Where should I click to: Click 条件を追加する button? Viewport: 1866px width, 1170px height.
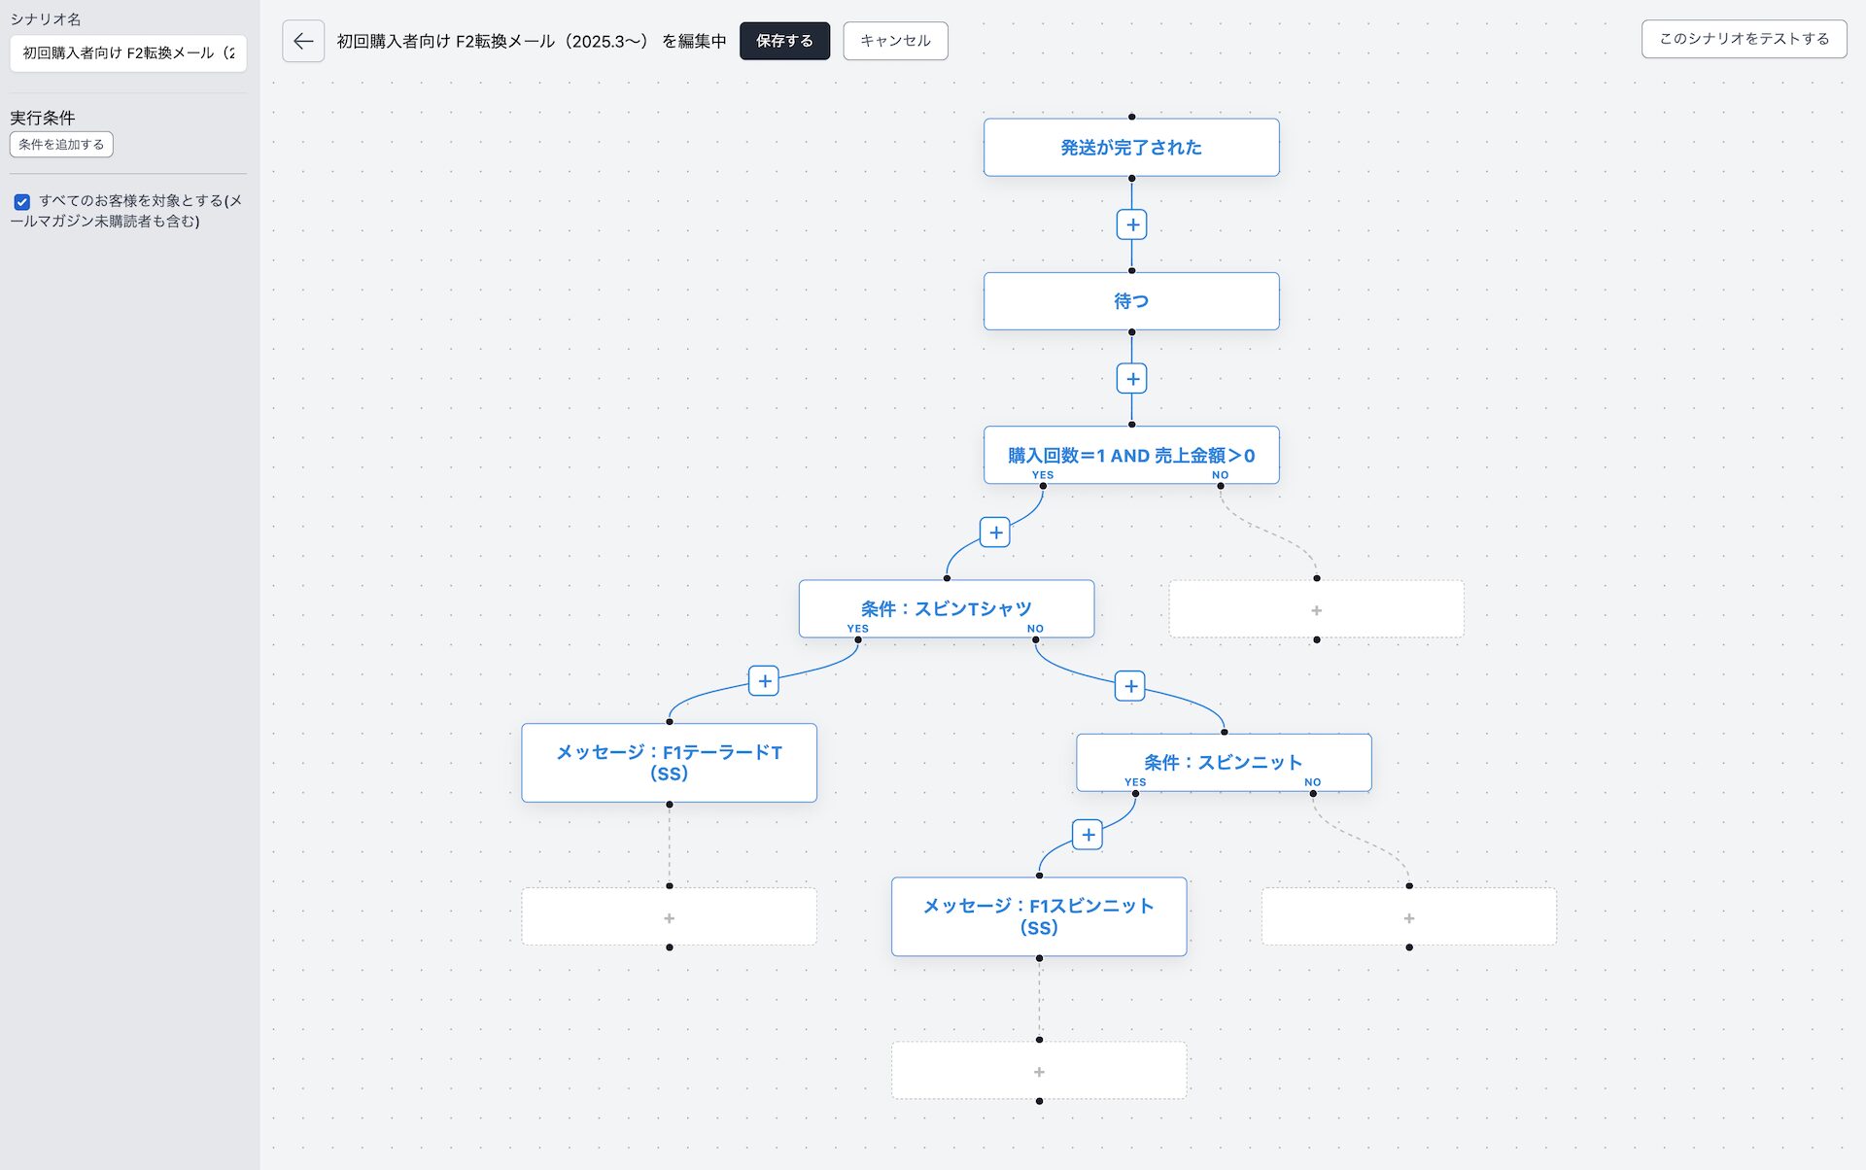(61, 145)
